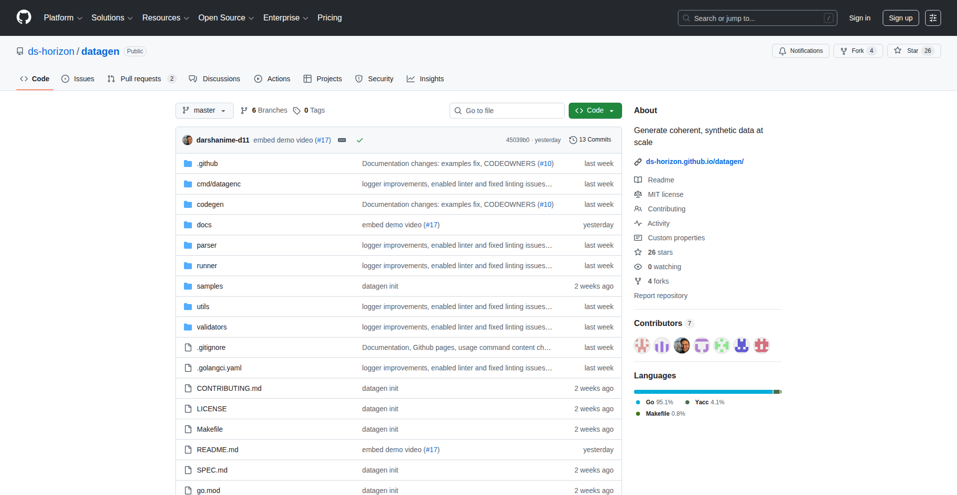Open the ds-horizon.github.io/datagen link

click(694, 162)
